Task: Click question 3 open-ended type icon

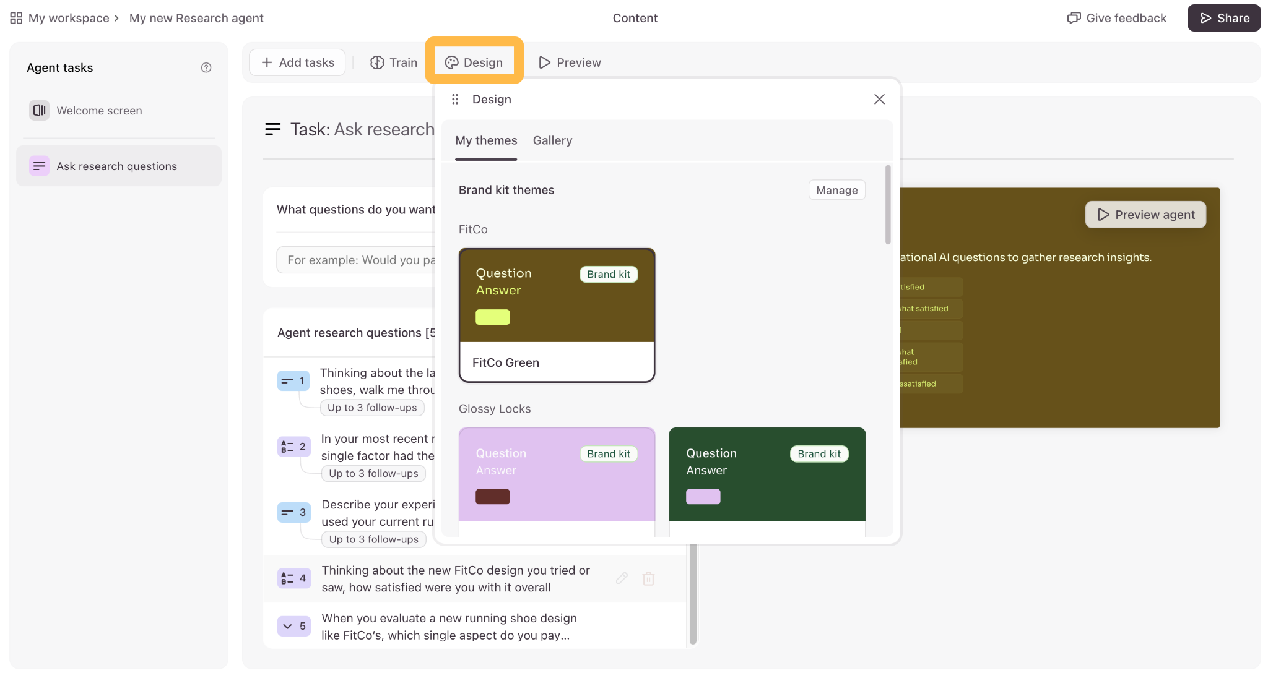Action: pos(293,512)
